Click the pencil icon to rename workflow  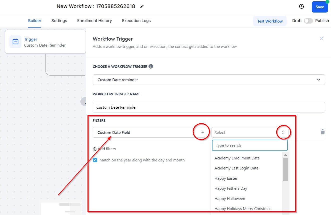(x=142, y=7)
